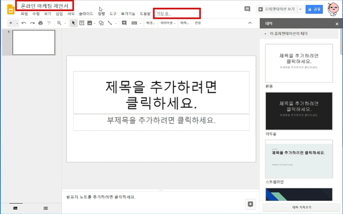Click the explore button near notes
343x214 pixels.
coord(250,204)
